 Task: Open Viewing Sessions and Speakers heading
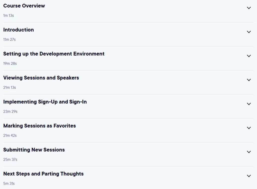[x=41, y=78]
